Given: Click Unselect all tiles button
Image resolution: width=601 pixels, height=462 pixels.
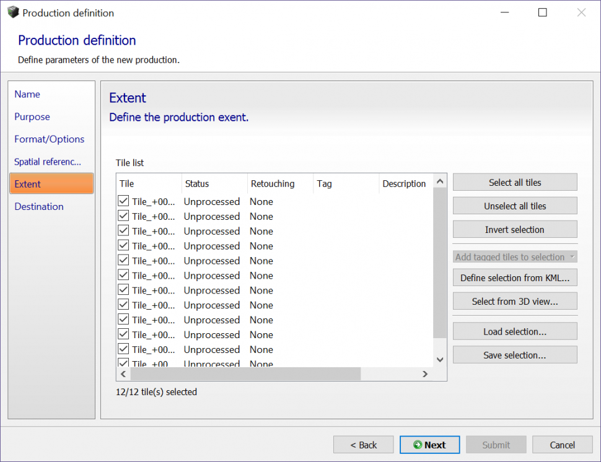Looking at the screenshot, I should [x=515, y=206].
